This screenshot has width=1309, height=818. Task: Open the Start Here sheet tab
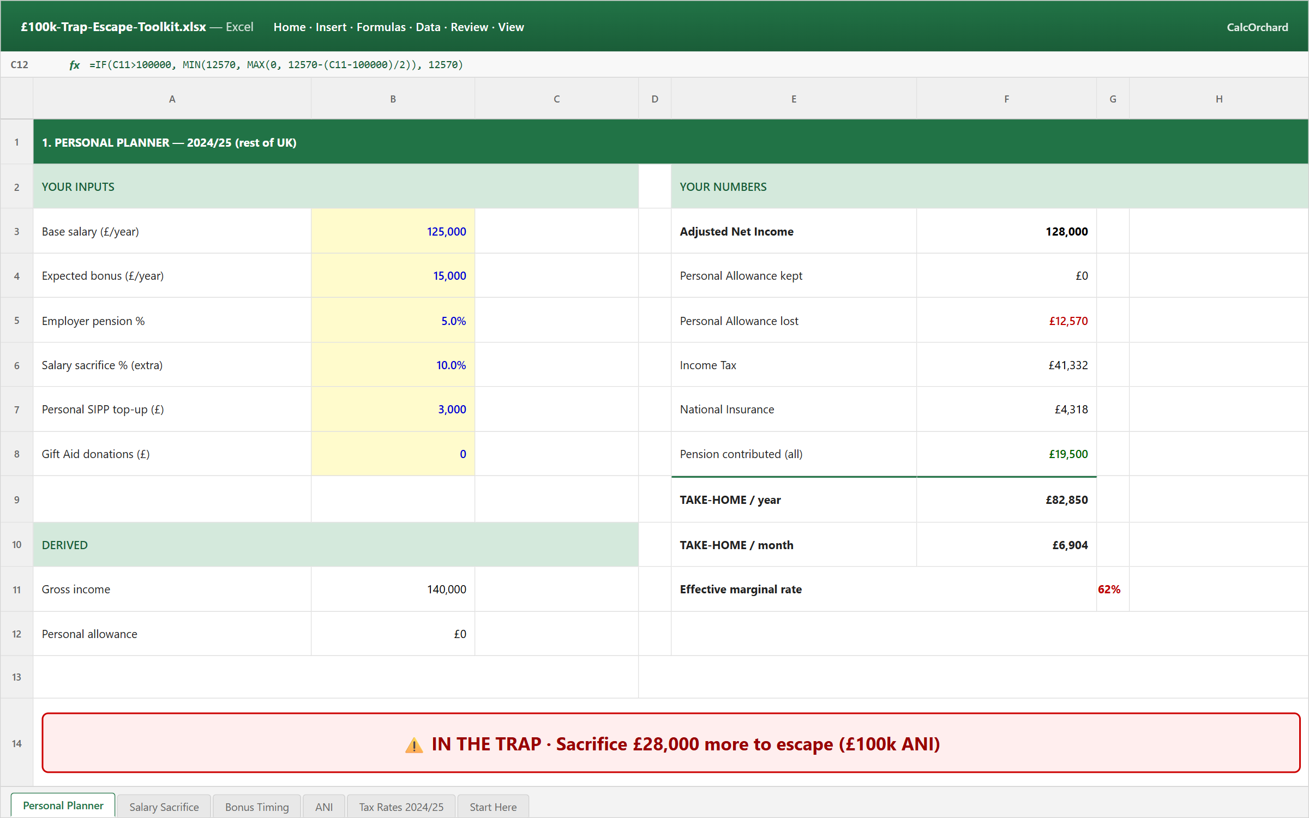point(493,807)
